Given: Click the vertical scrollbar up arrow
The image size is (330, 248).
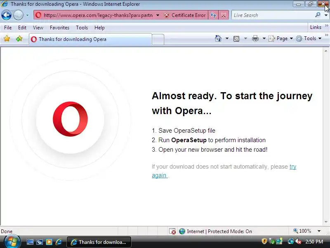Looking at the screenshot, I should pos(326,51).
